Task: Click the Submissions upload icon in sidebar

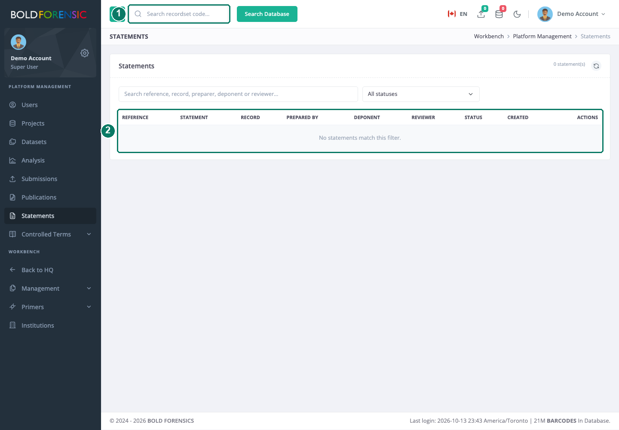Action: [13, 179]
